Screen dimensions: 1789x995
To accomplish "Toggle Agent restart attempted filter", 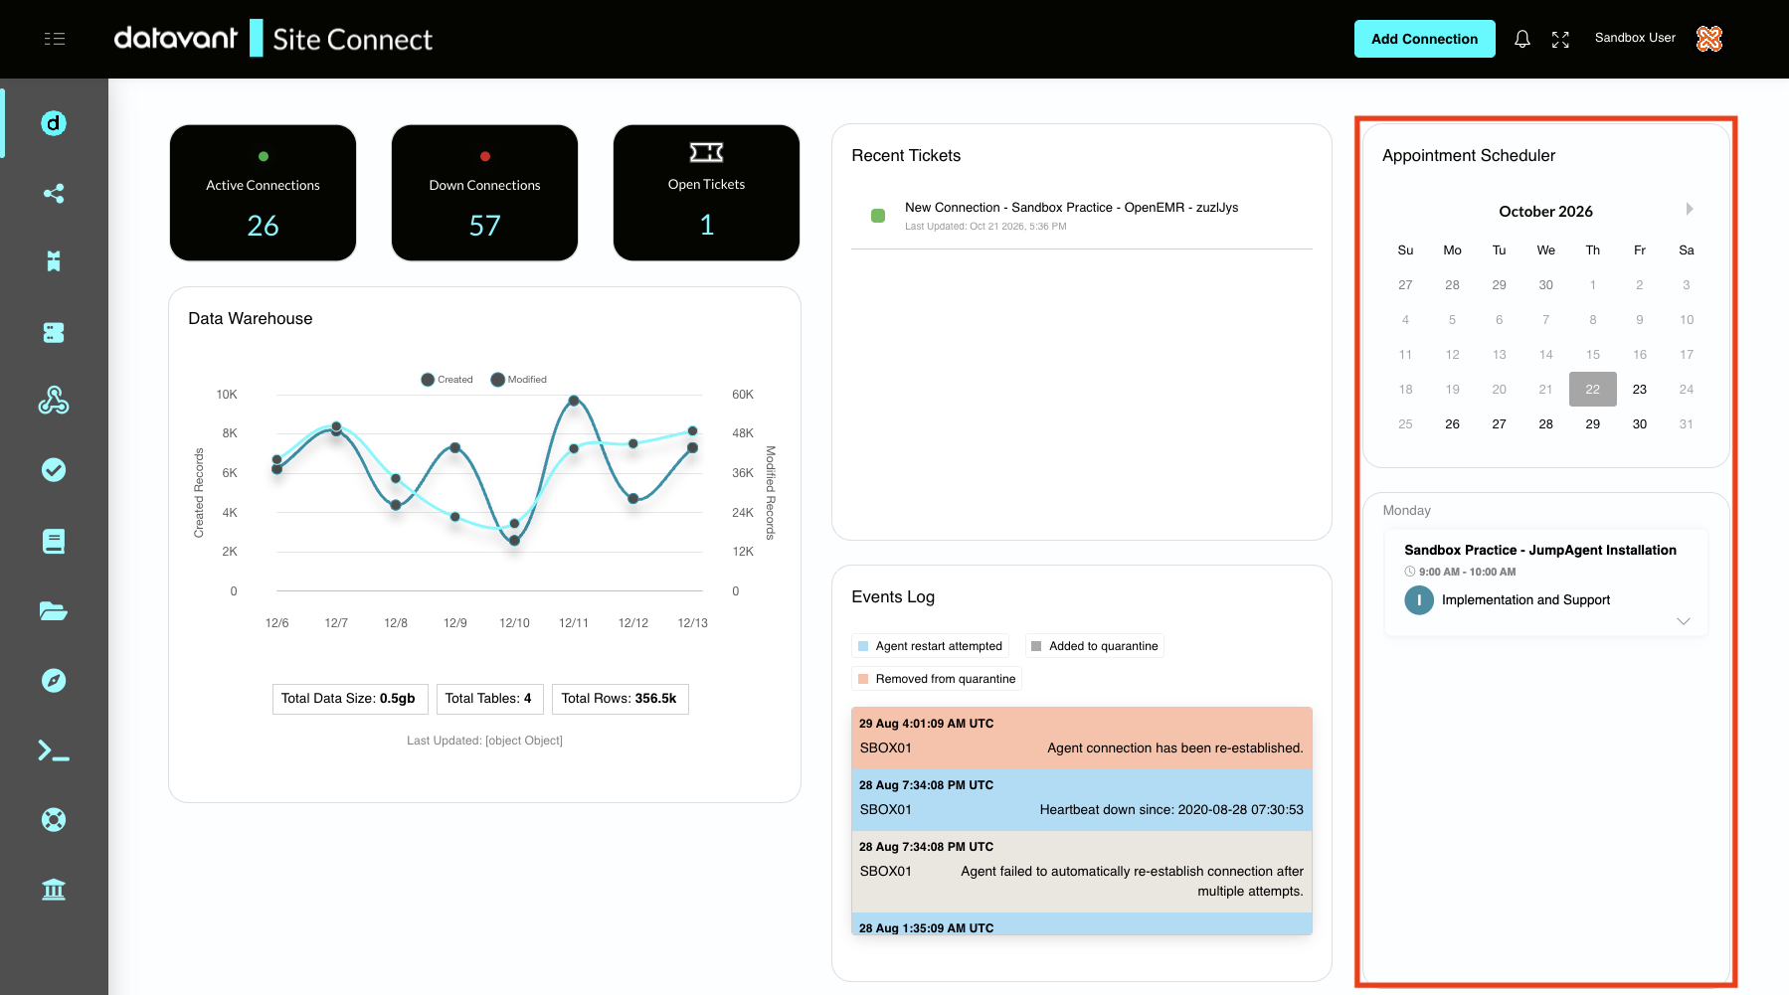I will [x=930, y=646].
